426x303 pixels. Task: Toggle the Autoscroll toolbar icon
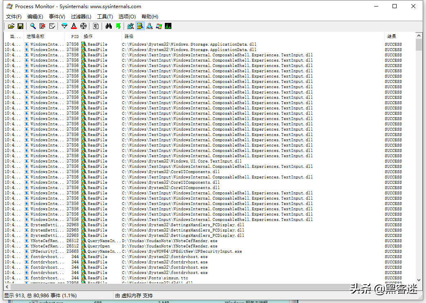pos(42,26)
